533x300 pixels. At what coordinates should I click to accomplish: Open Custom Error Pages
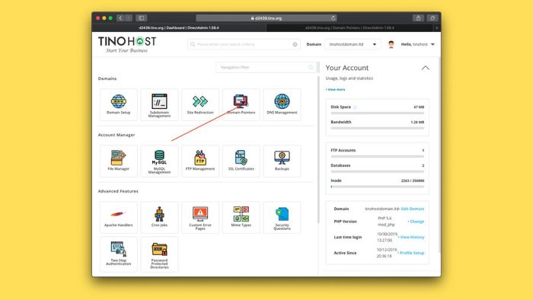(200, 218)
